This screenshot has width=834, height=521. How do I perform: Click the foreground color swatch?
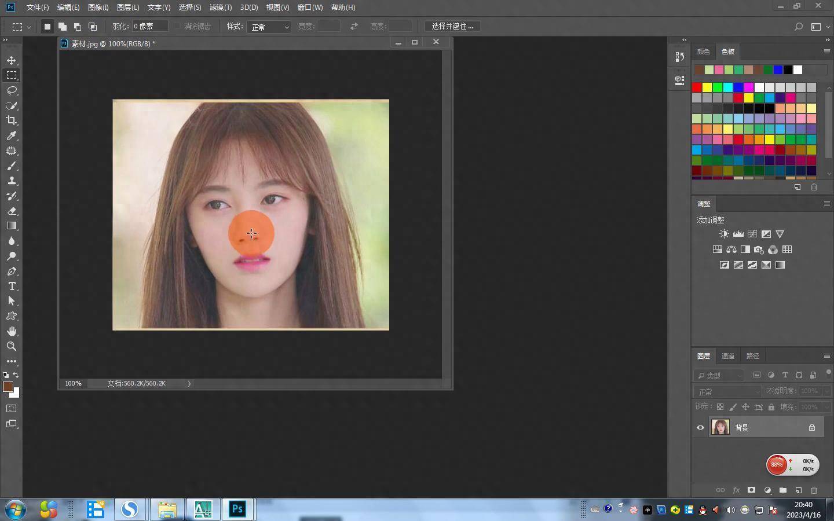tap(8, 387)
